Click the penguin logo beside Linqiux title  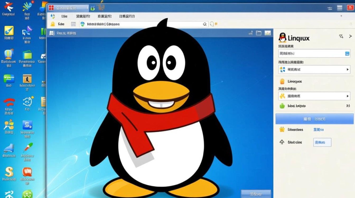click(x=282, y=38)
